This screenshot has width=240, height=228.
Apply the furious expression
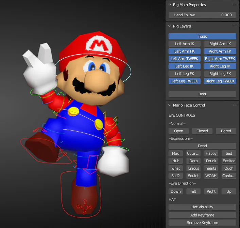pyautogui.click(x=193, y=168)
